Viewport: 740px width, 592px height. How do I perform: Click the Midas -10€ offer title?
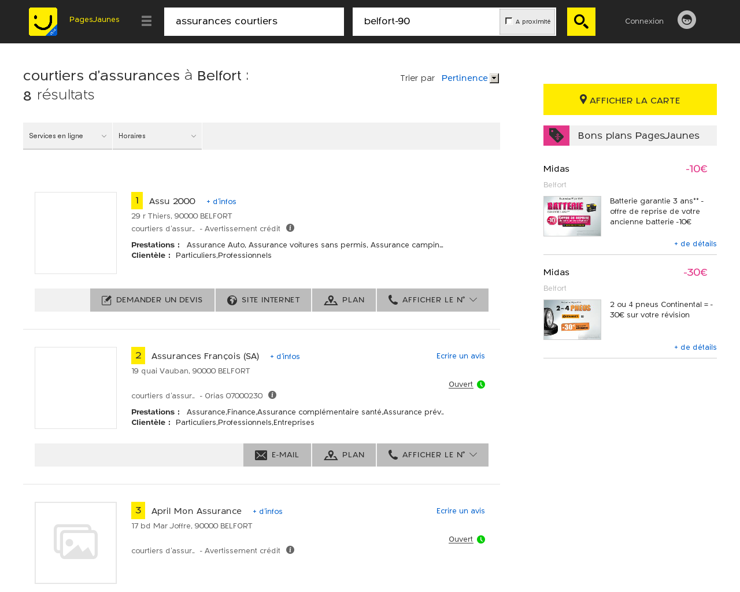556,169
